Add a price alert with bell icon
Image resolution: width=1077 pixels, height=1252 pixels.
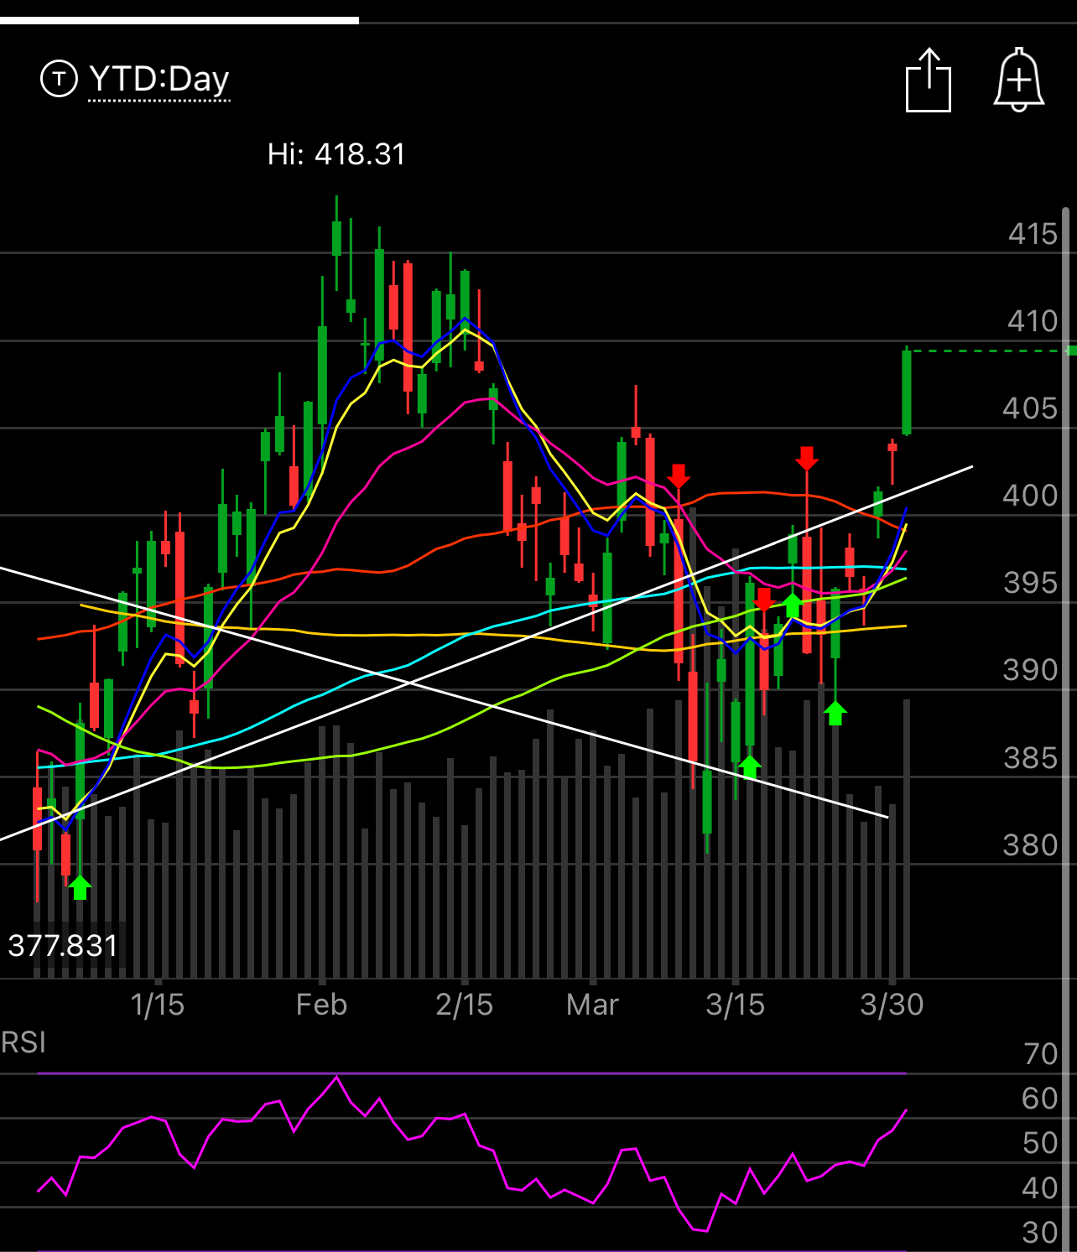1018,80
